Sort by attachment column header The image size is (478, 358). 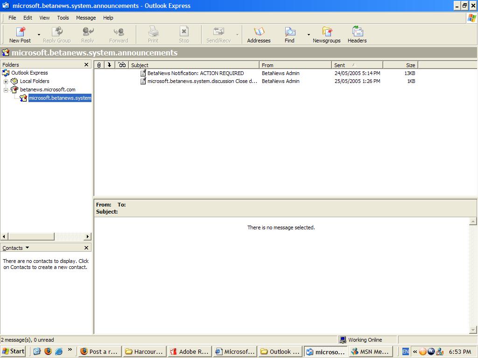(x=99, y=65)
